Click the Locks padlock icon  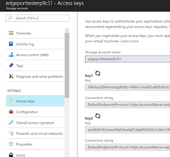pyautogui.click(x=11, y=155)
